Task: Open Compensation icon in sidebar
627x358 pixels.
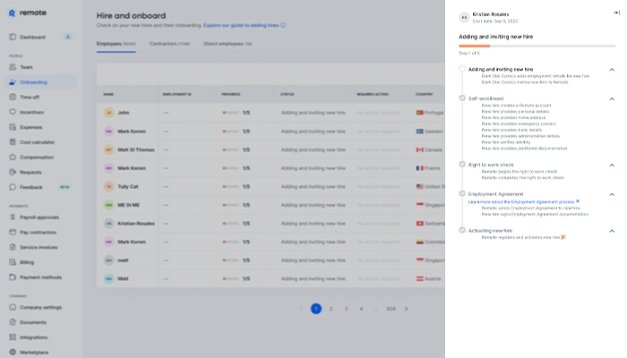Action: pyautogui.click(x=13, y=157)
